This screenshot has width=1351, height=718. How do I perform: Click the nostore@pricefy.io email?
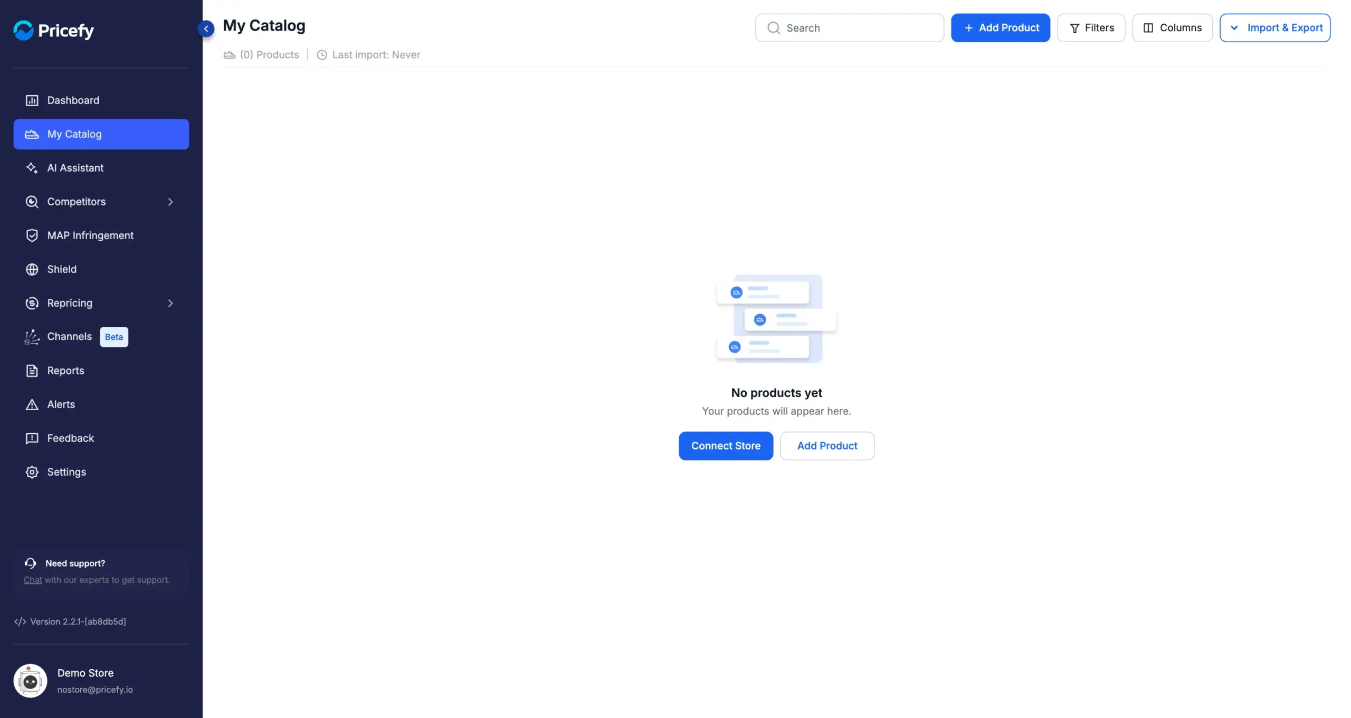(x=95, y=689)
